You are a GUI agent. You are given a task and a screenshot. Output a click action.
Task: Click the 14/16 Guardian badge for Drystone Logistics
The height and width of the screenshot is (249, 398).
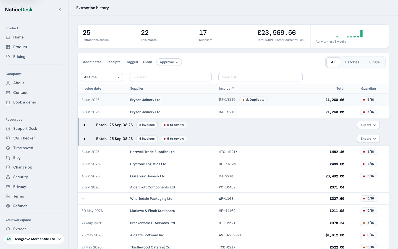point(368,164)
